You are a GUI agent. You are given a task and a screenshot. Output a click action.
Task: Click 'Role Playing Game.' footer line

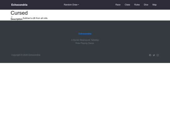pyautogui.click(x=85, y=43)
